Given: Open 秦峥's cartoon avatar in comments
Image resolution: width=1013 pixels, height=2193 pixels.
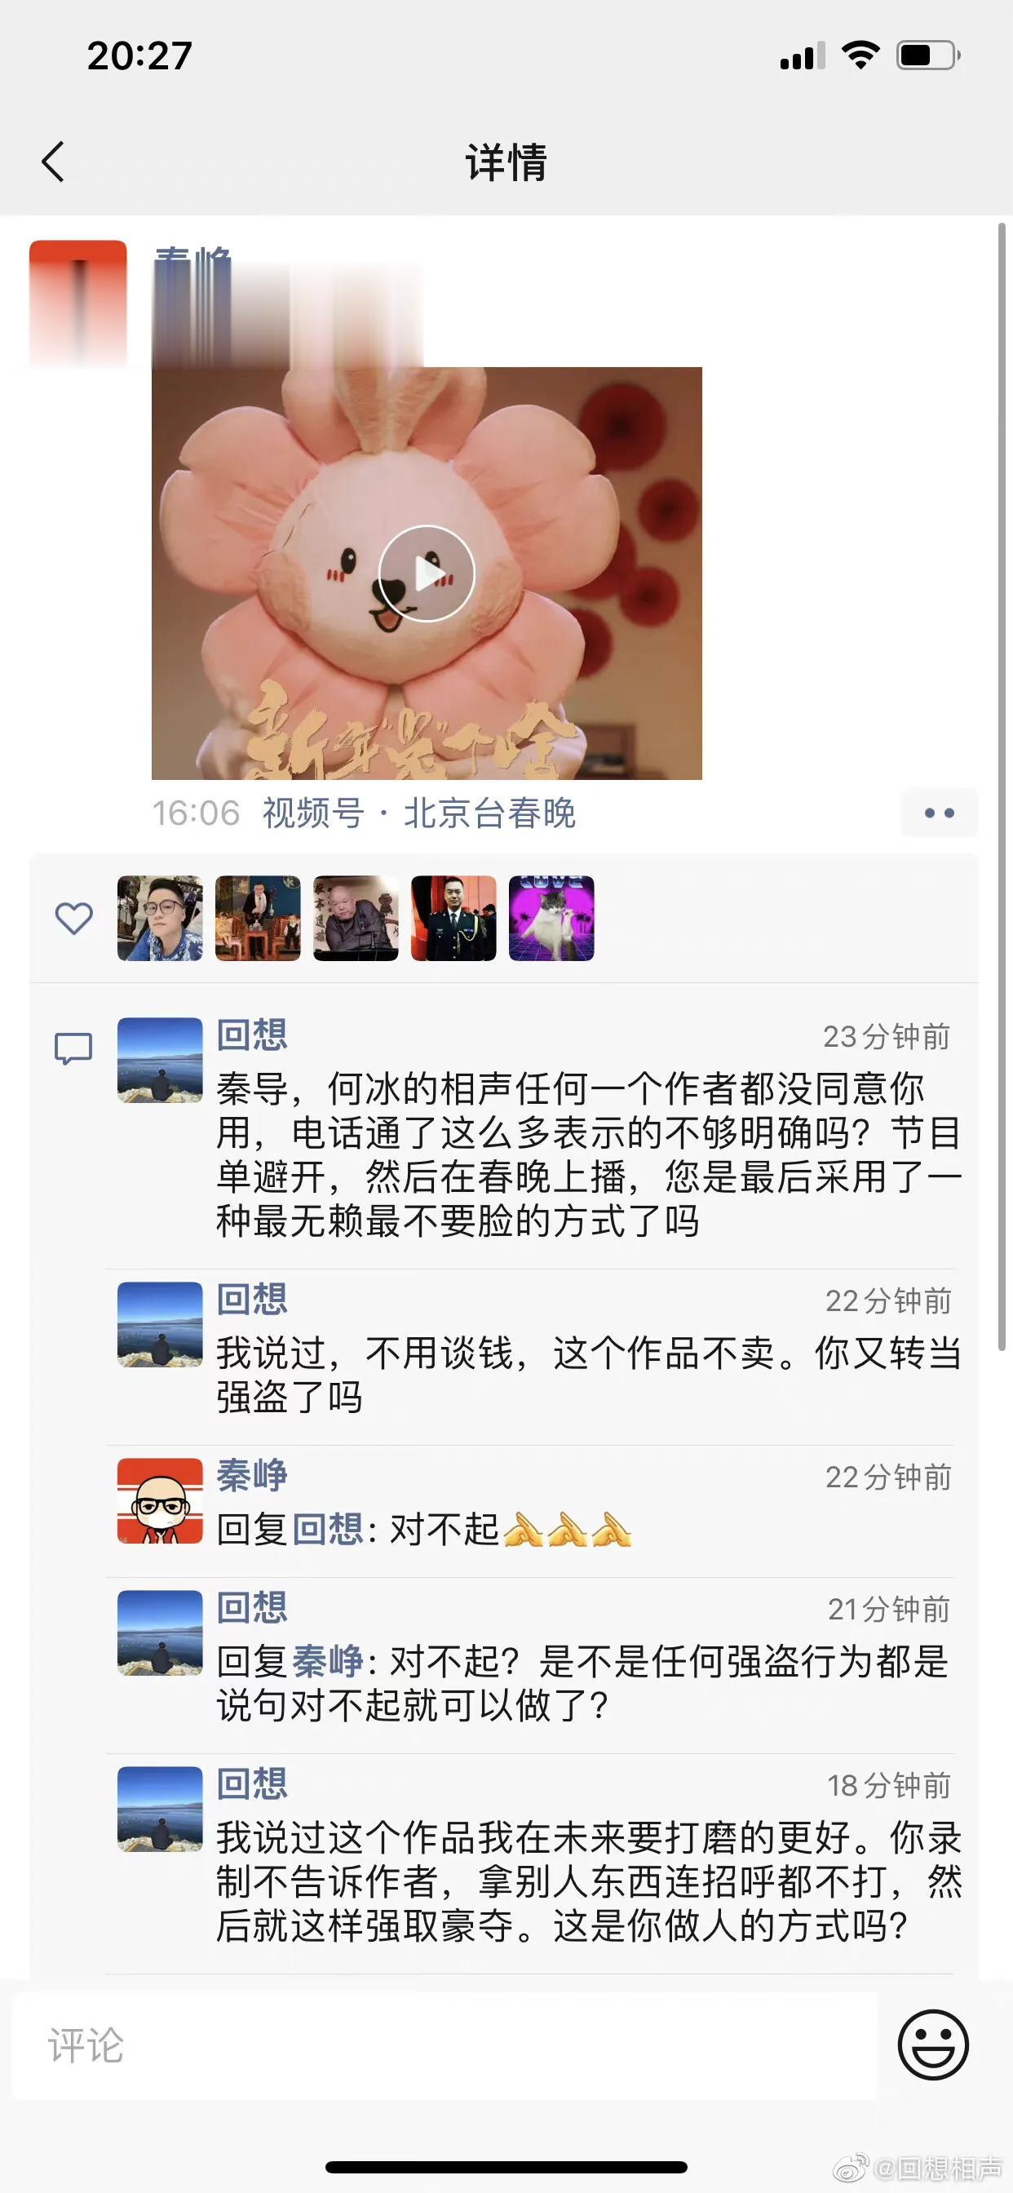Looking at the screenshot, I should 160,1501.
